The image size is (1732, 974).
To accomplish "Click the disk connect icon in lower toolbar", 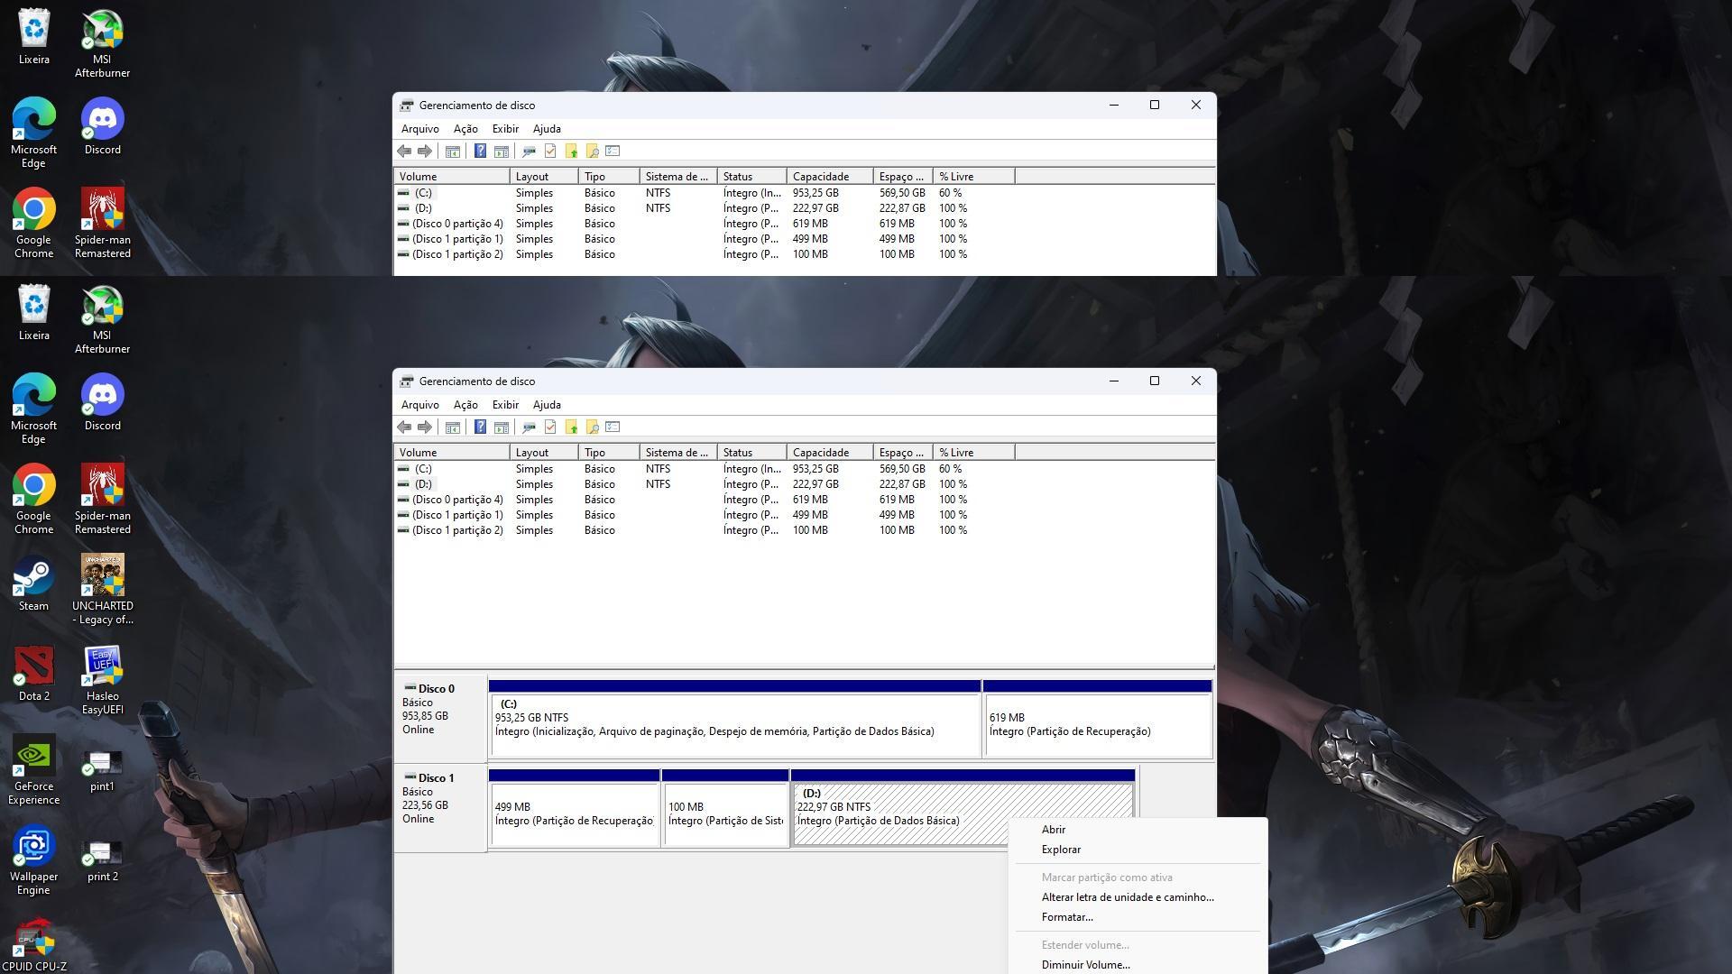I will (x=529, y=427).
